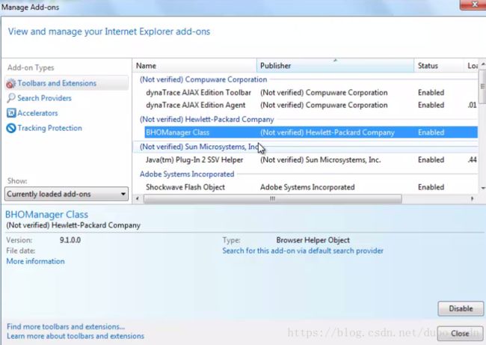Choose Tracking Protection add-on type
Viewport: 486px width, 345px height.
[49, 128]
